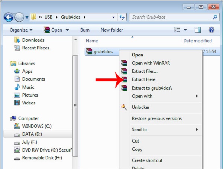223x169 pixels.
Task: Toggle the preview pane icon
Action: (198, 30)
